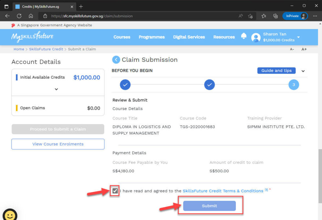This screenshot has height=220, width=322.
Task: Click the notification bell icon
Action: pyautogui.click(x=244, y=36)
